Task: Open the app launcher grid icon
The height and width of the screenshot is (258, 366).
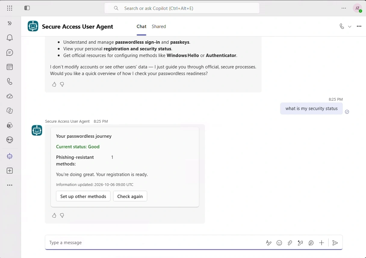Action: 10,8
